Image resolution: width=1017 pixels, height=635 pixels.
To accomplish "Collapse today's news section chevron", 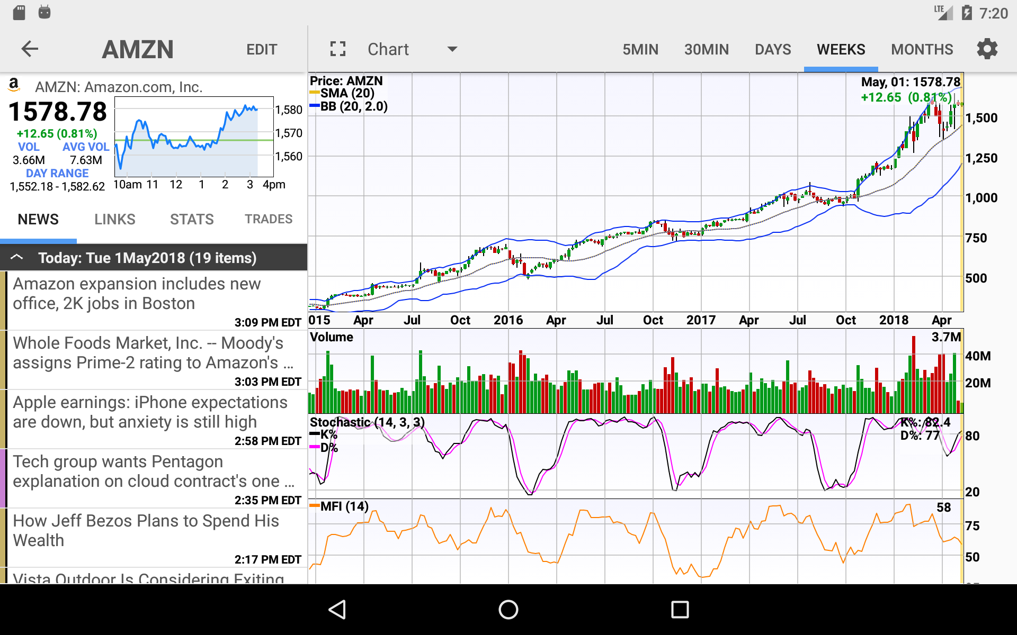I will coord(17,258).
